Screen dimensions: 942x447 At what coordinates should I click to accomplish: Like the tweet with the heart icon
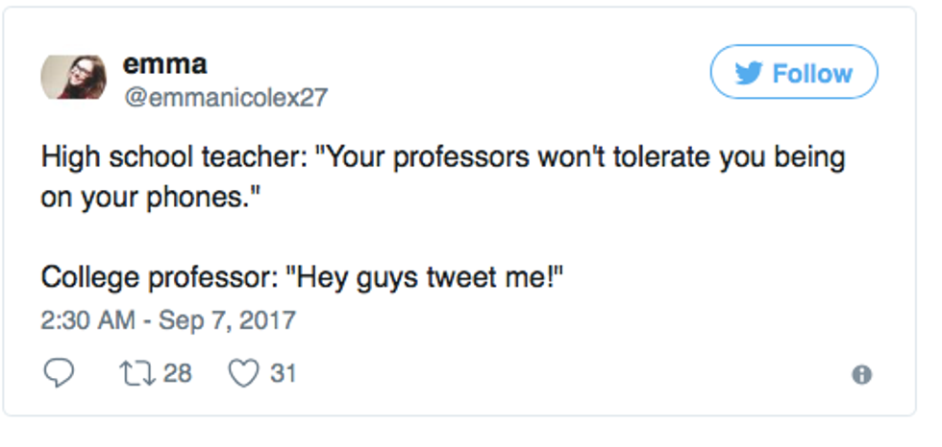pos(242,373)
